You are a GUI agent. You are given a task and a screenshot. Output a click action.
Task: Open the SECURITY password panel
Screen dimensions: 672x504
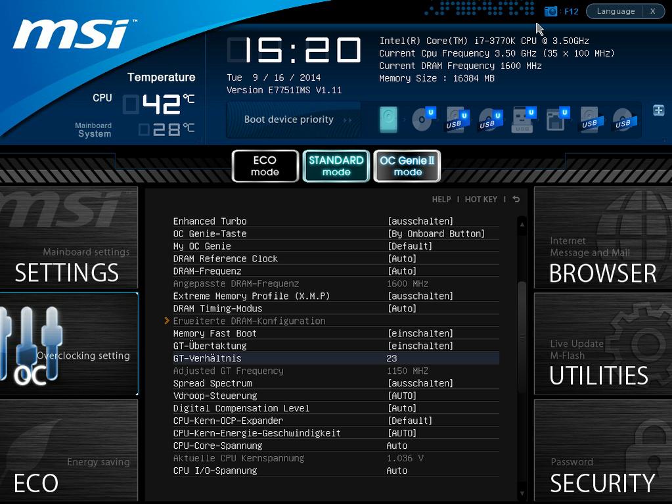coord(603,450)
